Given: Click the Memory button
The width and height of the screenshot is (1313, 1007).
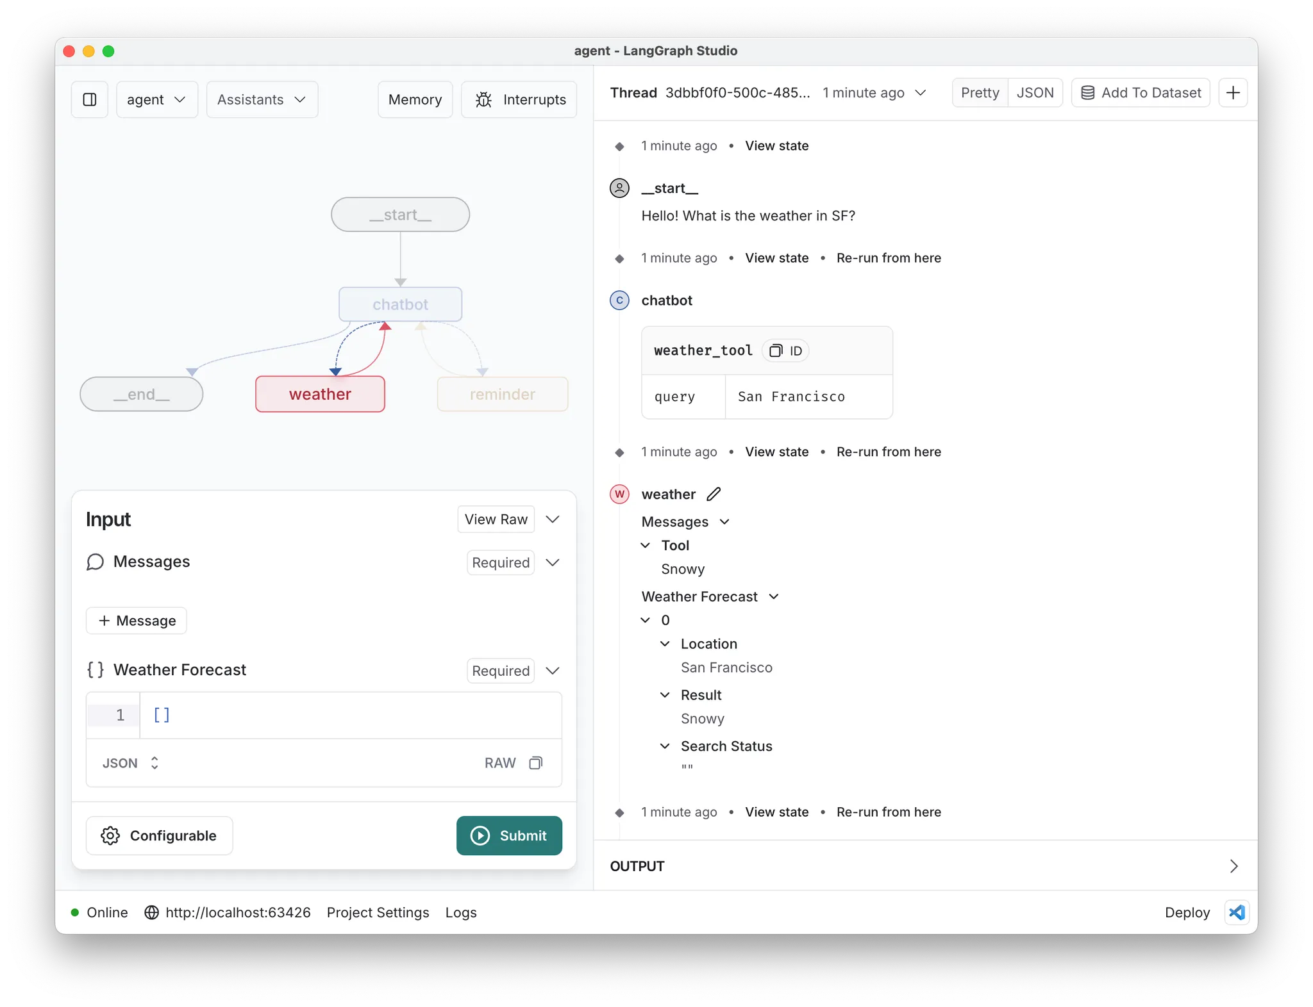Looking at the screenshot, I should 415,99.
